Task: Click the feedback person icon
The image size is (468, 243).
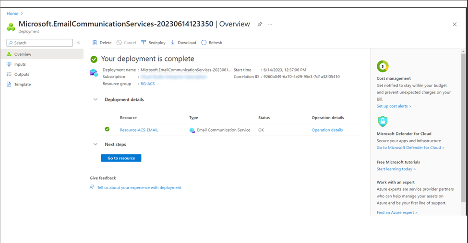Action: 92,187
